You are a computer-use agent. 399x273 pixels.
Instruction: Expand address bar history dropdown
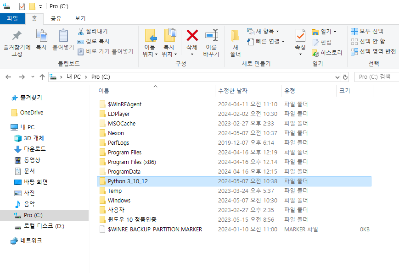click(x=337, y=77)
